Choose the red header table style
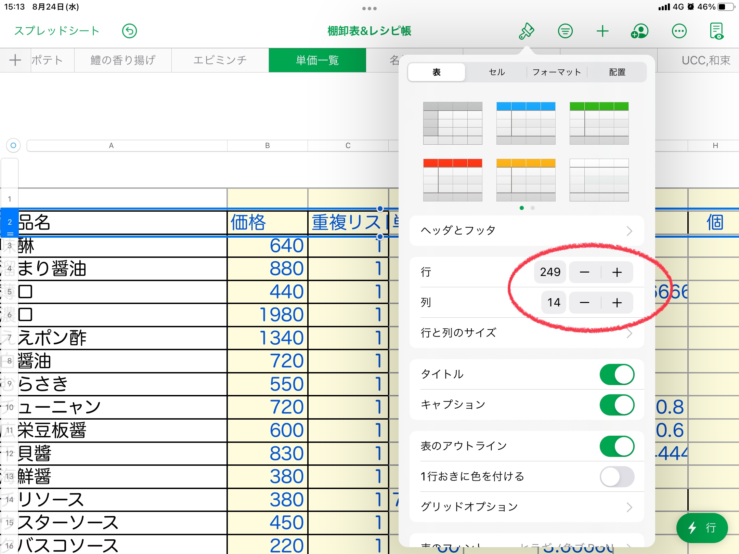 pos(452,180)
